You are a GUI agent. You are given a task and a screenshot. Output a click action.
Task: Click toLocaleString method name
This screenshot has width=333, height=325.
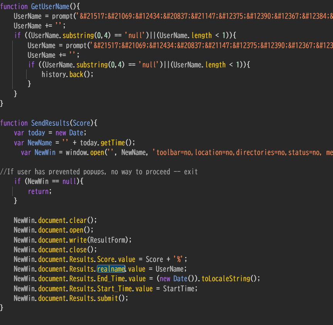pyautogui.click(x=226, y=278)
